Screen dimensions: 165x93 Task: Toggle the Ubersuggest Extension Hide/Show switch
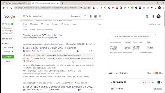[x=155, y=73]
